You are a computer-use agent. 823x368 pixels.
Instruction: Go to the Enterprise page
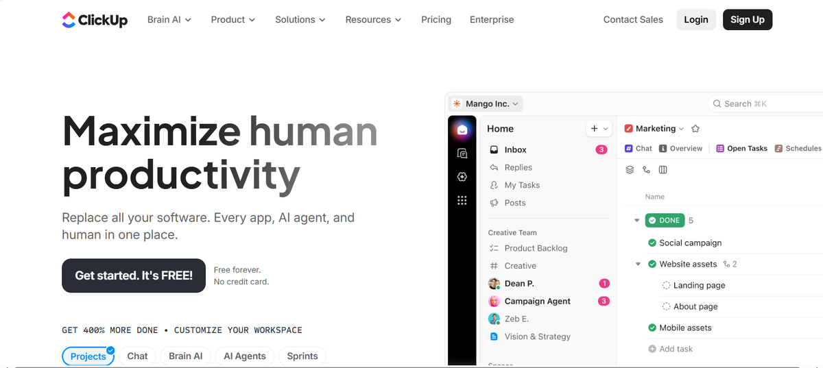(492, 20)
